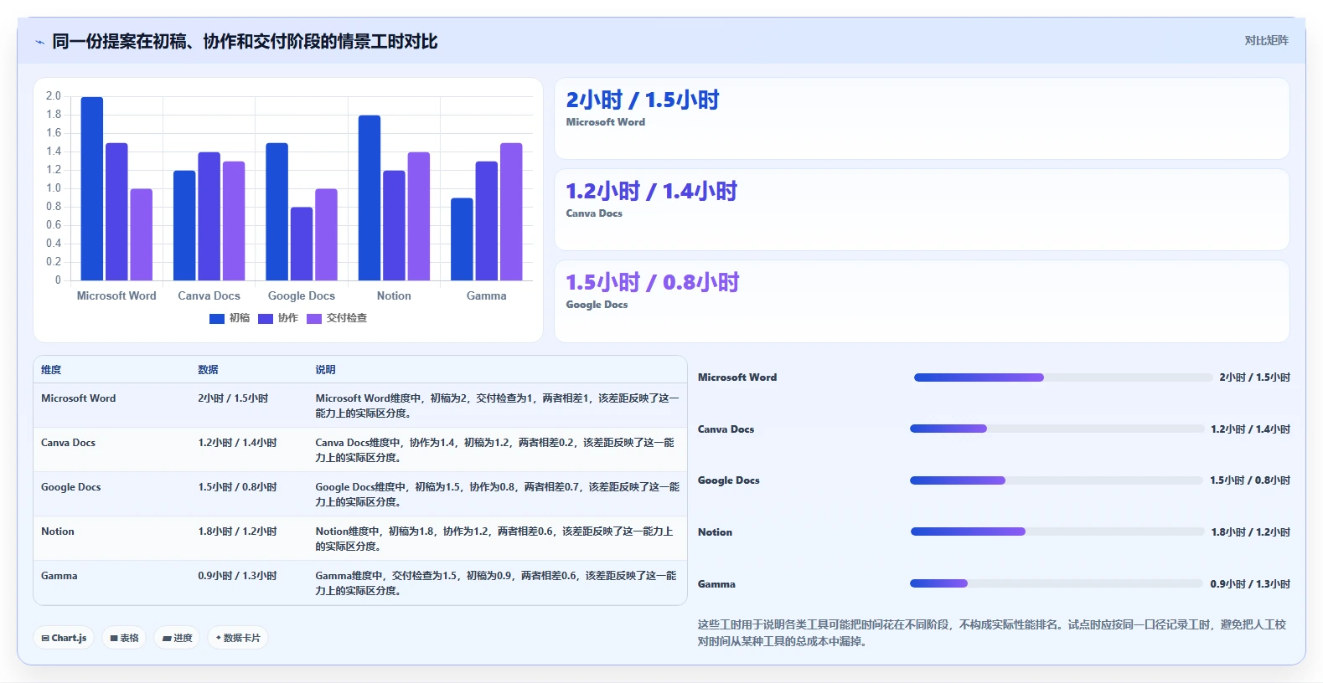Click the Microsoft Word progress bar
Viewport: 1323px width, 683px height.
(x=1063, y=377)
